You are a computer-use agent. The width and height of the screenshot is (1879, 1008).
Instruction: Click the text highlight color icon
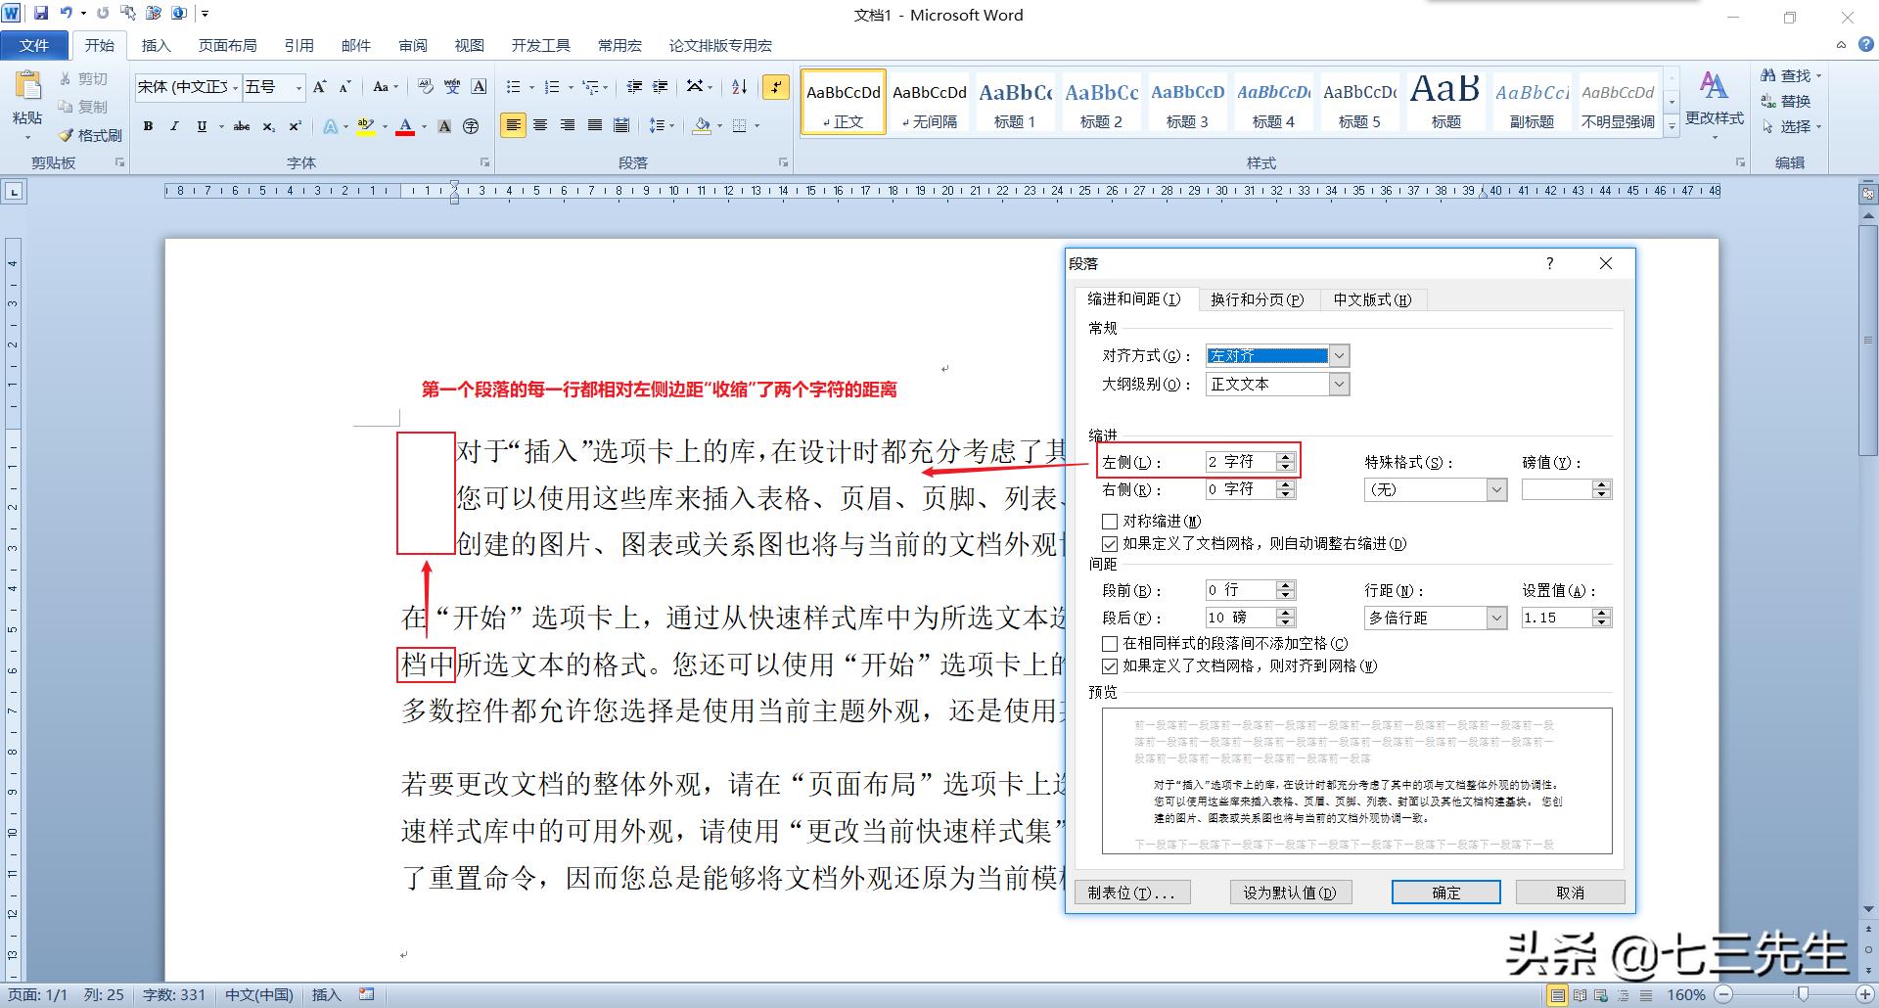pos(363,125)
